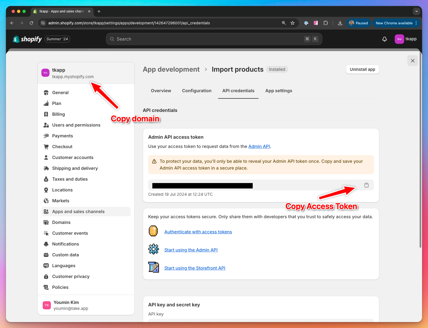Click the Chrome address bar URL

[x=129, y=23]
